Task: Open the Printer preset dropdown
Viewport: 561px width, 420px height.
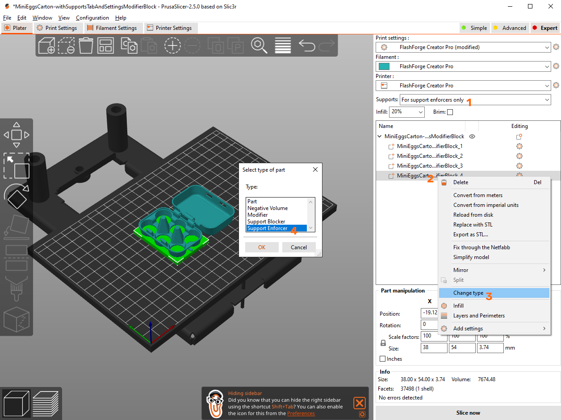Action: point(463,86)
